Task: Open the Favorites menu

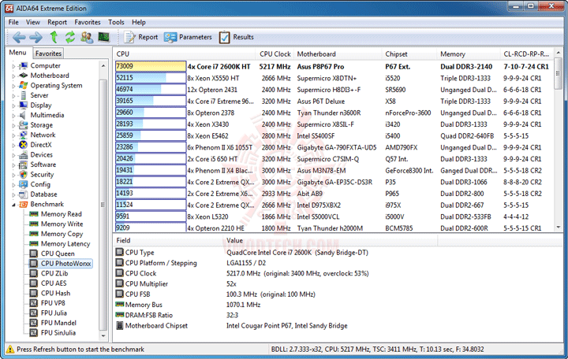Action: 88,22
